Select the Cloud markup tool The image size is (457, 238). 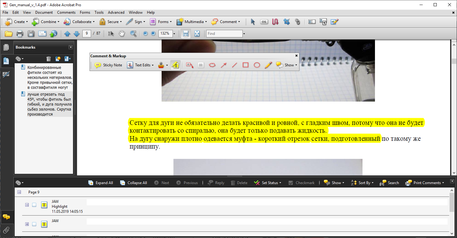212,65
